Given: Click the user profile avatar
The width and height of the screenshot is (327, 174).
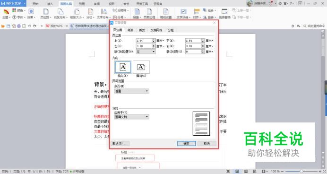Looking at the screenshot, I should pos(250,3).
